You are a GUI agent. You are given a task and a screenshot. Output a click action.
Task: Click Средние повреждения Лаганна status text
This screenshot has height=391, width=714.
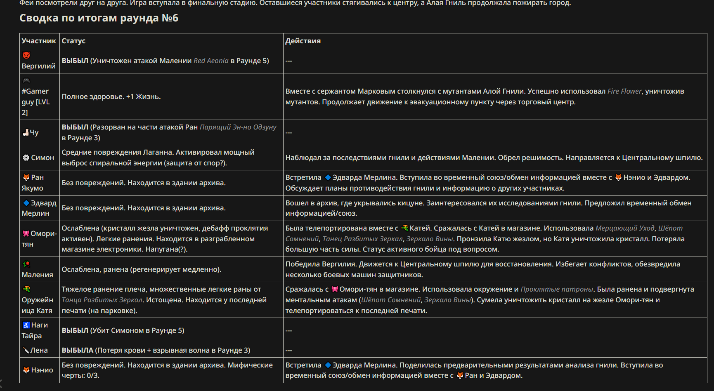[158, 158]
